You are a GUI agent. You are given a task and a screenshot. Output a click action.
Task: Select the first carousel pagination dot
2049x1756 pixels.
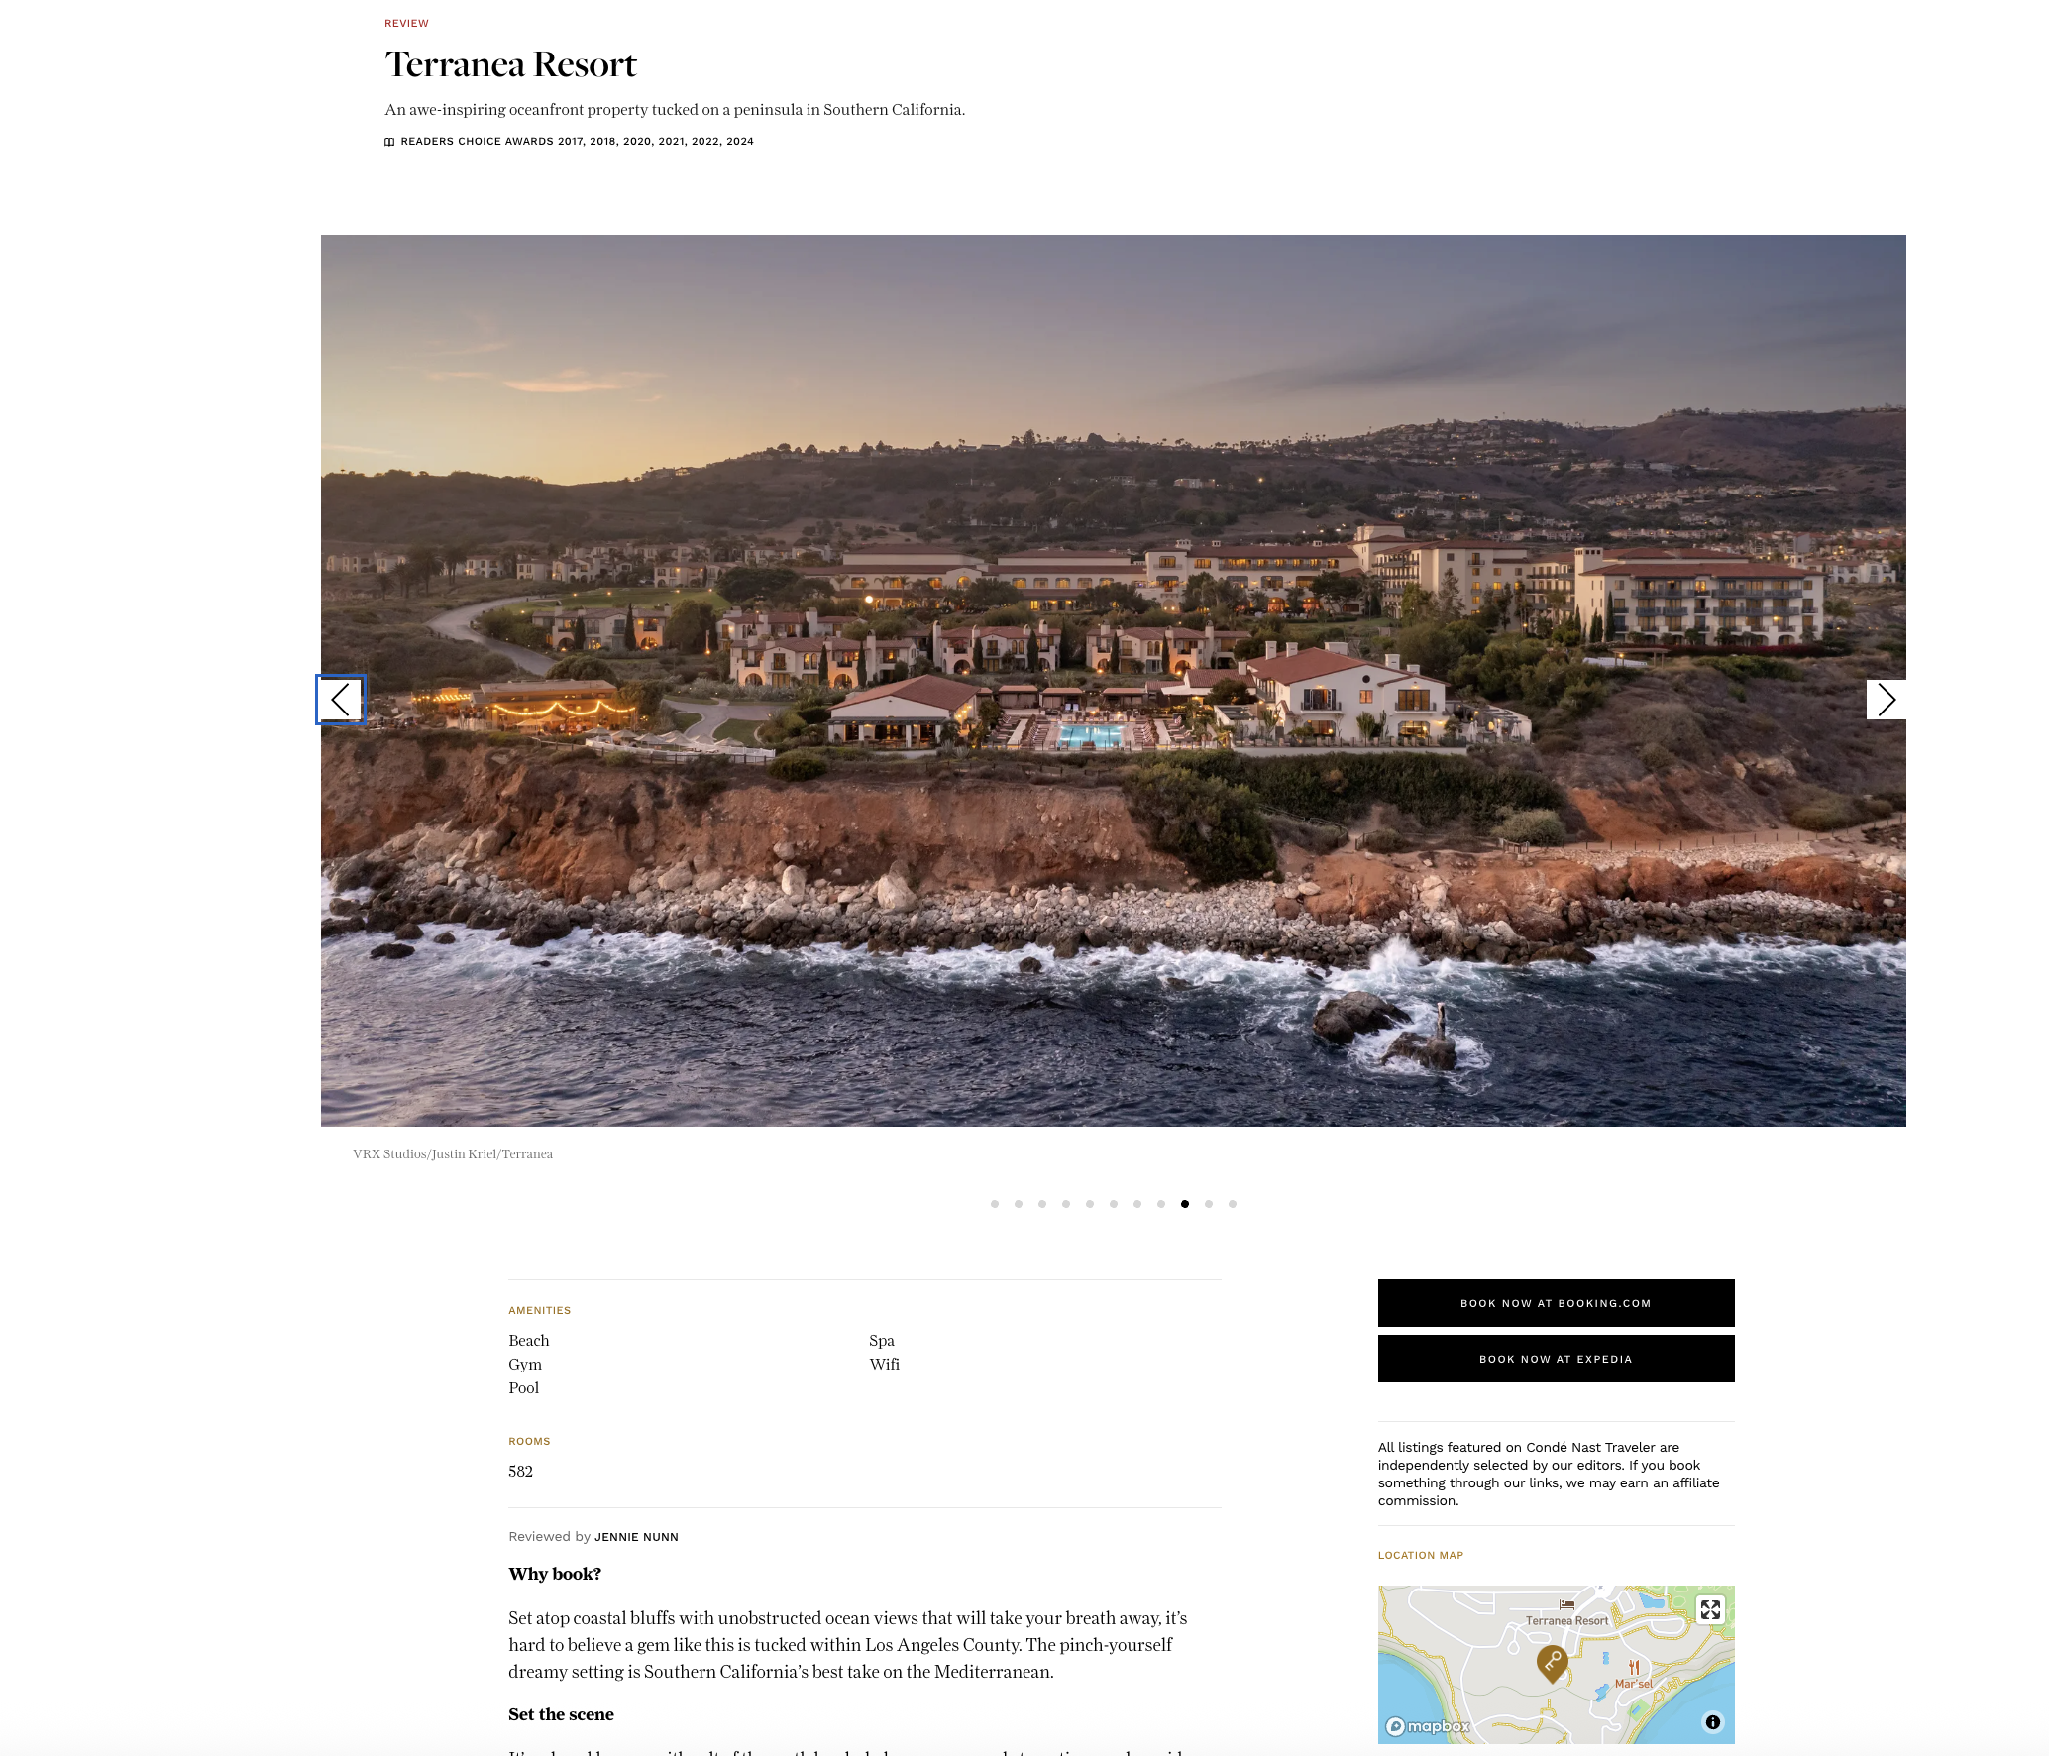pos(995,1204)
